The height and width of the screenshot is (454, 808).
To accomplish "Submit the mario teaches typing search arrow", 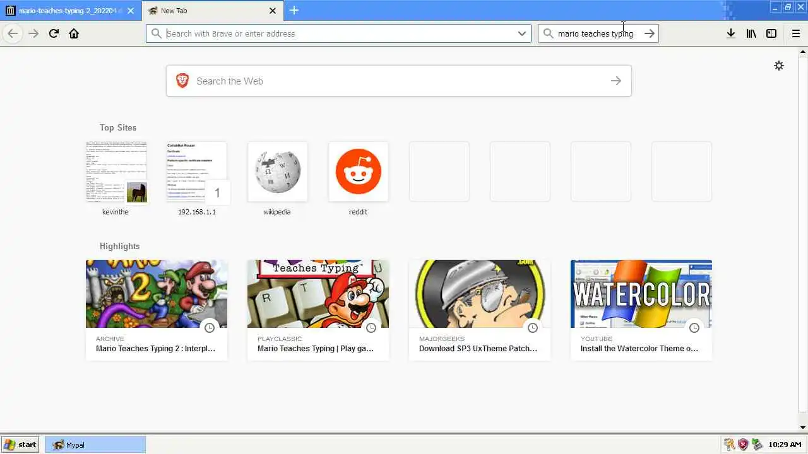I will 650,33.
